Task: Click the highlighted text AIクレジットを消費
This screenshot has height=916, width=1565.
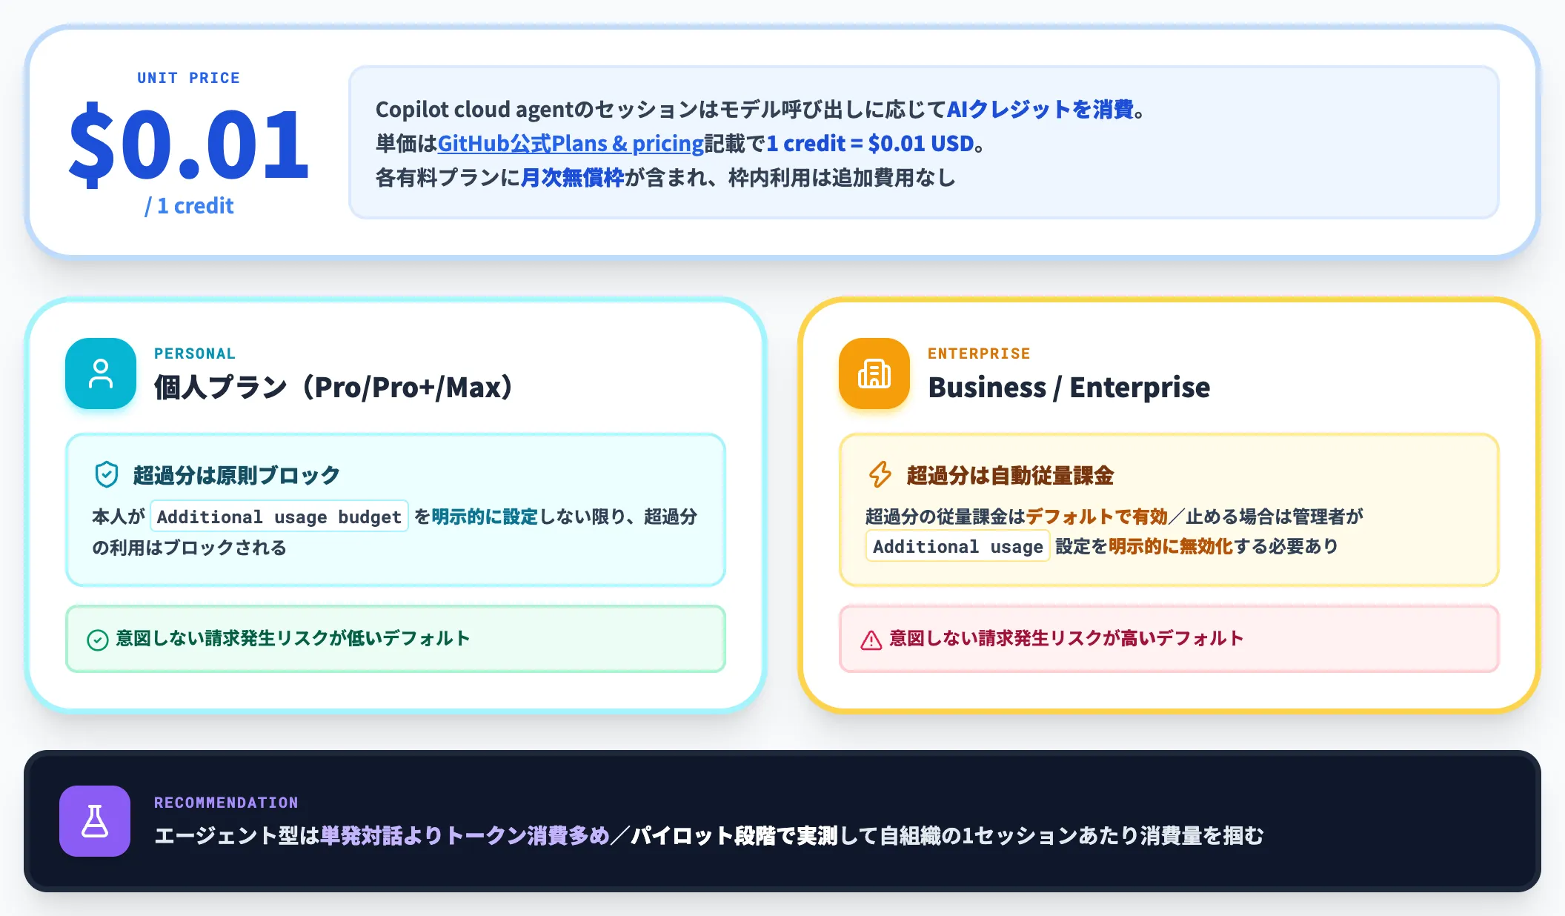Action: tap(1040, 110)
